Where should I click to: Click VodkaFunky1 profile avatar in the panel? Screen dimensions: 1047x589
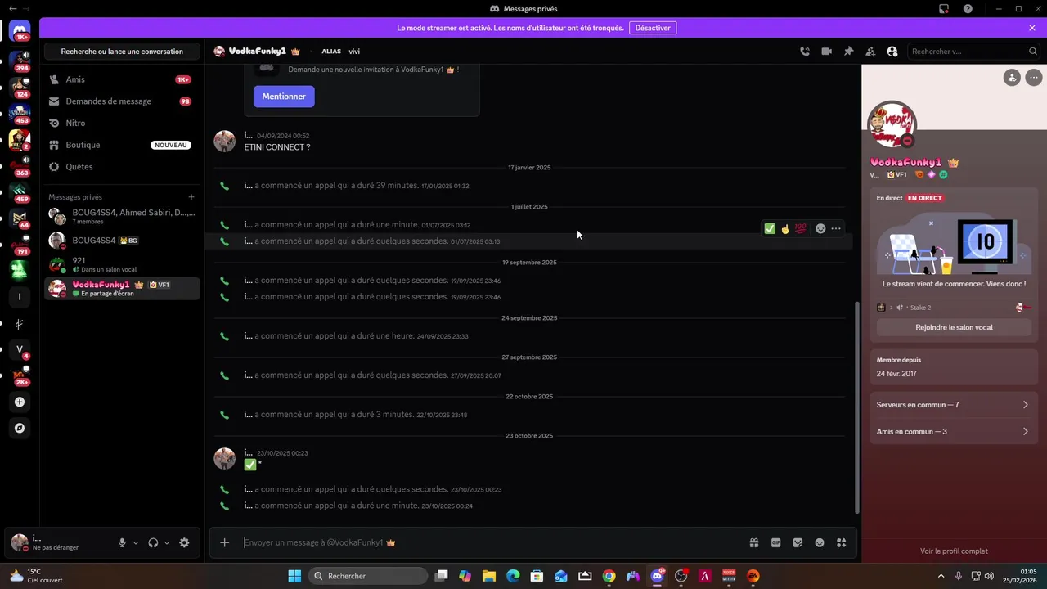pyautogui.click(x=892, y=124)
